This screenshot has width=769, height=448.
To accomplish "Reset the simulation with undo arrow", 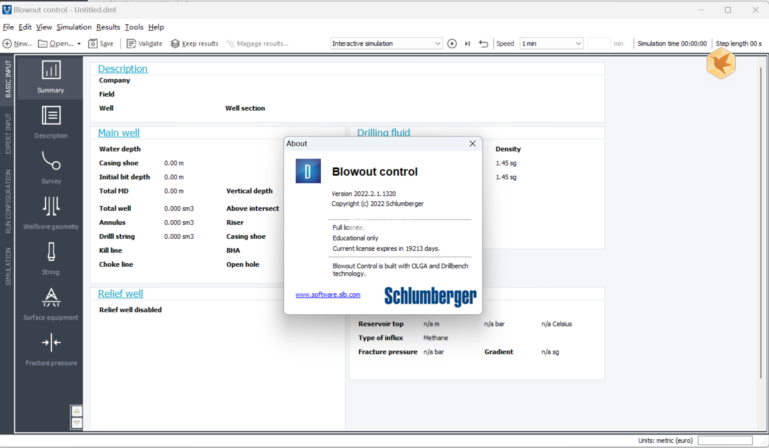I will pyautogui.click(x=483, y=44).
